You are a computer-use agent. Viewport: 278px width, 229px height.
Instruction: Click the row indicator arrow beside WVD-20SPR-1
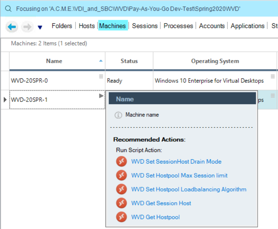(5, 100)
